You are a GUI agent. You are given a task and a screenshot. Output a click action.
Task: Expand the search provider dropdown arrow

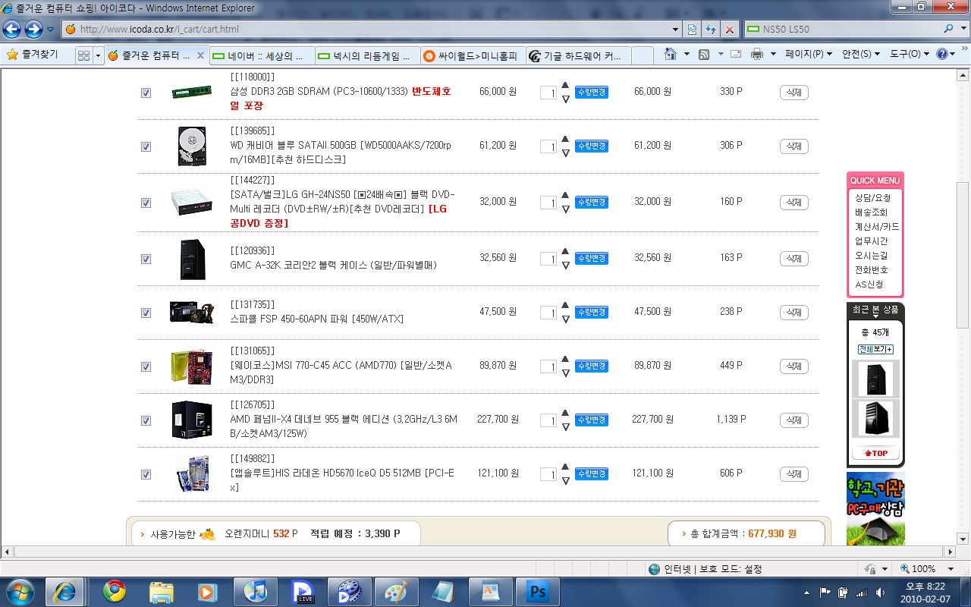click(963, 29)
